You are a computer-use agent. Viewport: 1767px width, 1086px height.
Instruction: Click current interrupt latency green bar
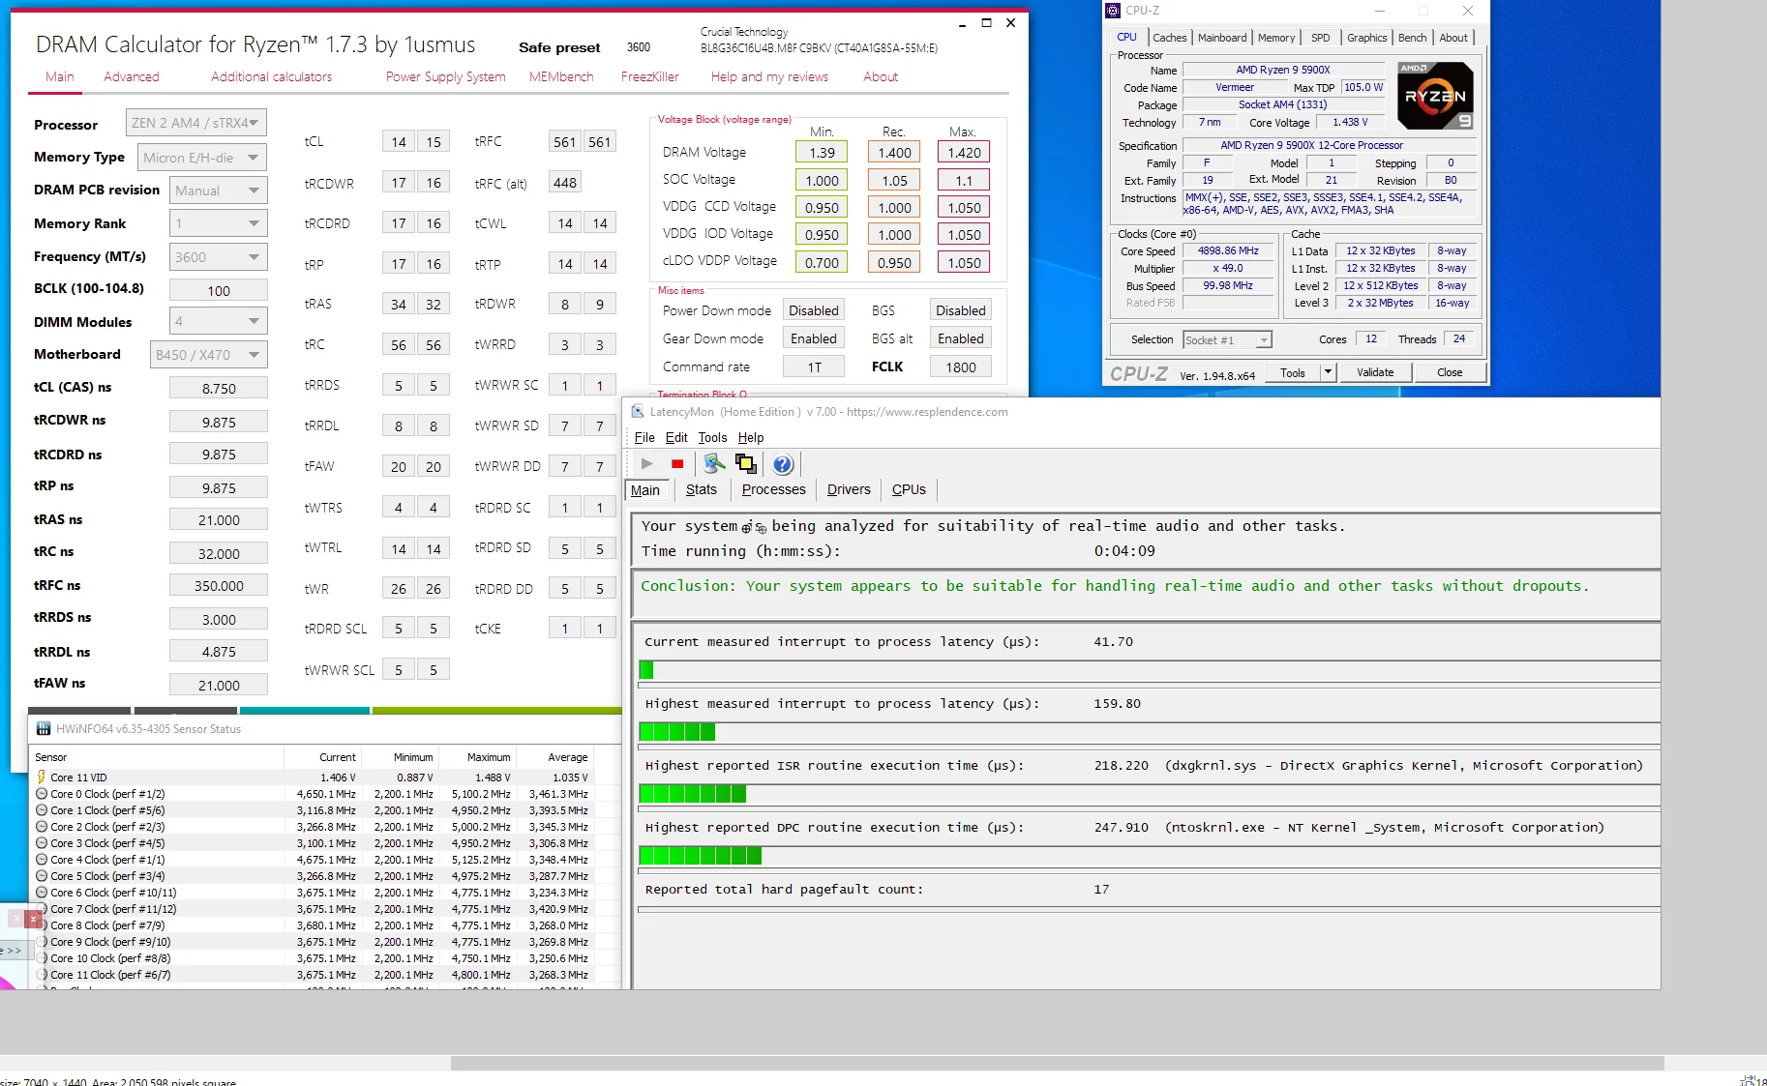646,670
